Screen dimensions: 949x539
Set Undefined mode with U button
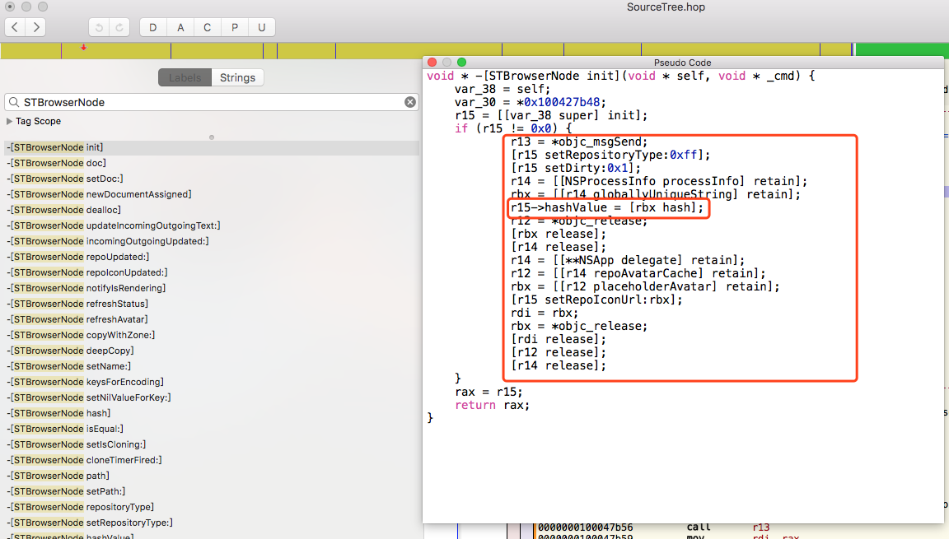(x=262, y=27)
